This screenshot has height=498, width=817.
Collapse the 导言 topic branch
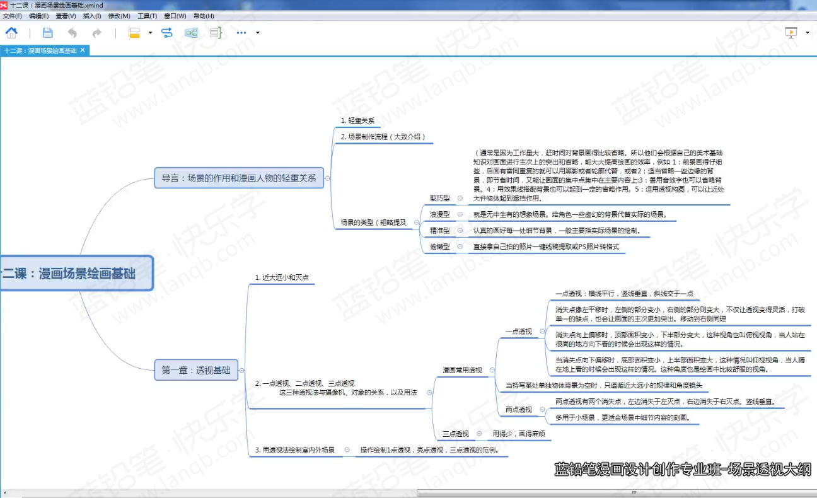tap(327, 178)
